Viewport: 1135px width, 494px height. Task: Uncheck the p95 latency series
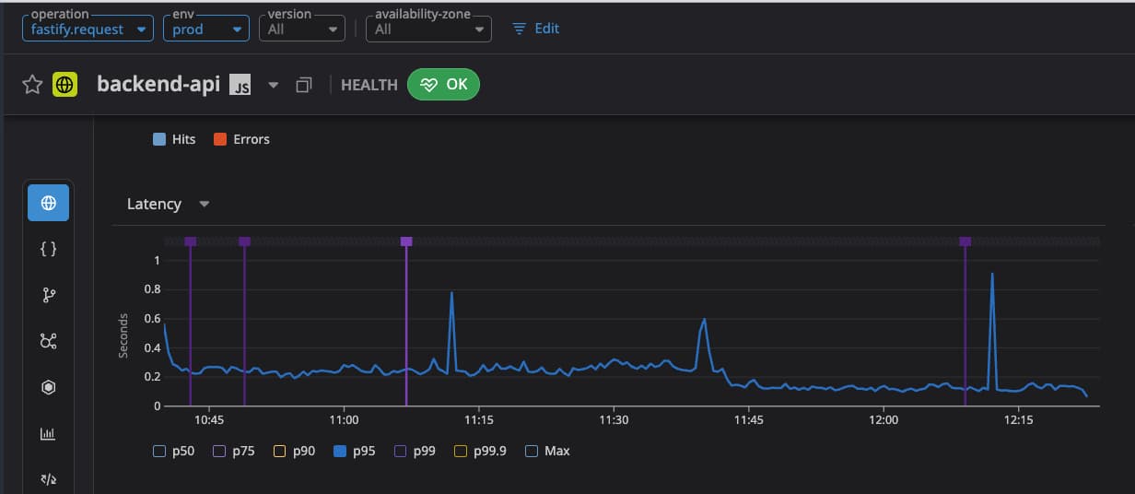point(340,452)
